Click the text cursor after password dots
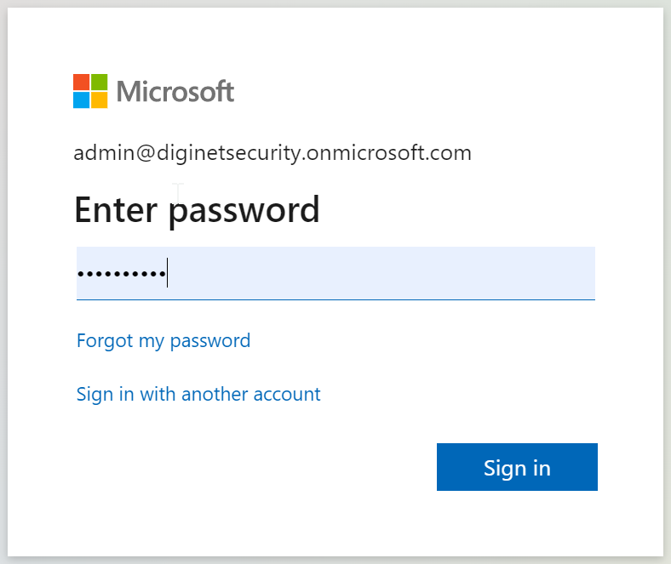 pyautogui.click(x=168, y=273)
